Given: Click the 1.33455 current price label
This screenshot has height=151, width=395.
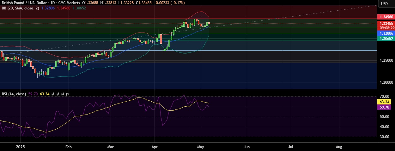Looking at the screenshot, I should tap(386, 24).
